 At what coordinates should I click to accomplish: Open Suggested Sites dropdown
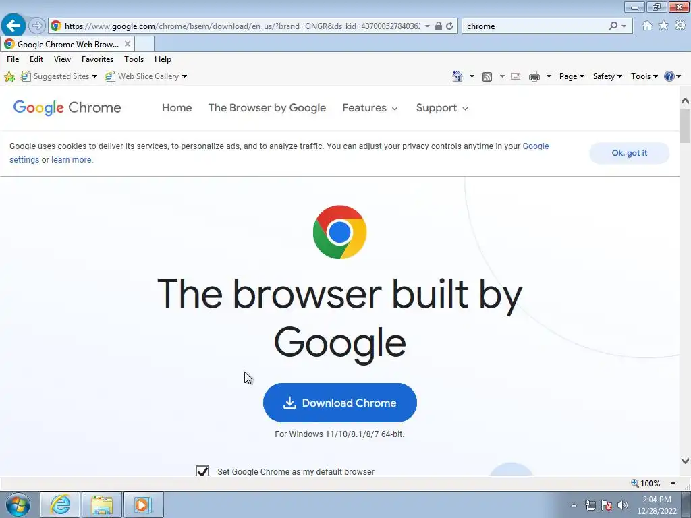(x=94, y=76)
